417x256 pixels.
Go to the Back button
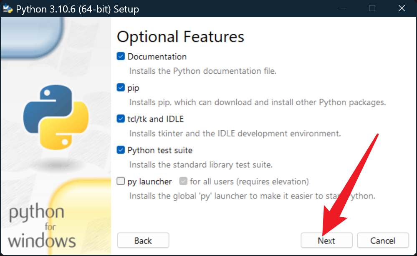click(143, 240)
